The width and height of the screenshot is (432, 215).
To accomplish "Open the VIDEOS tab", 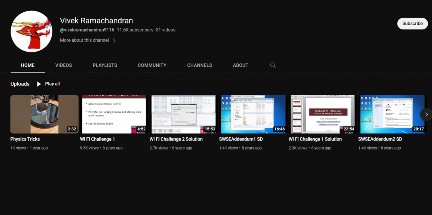I will coord(64,65).
